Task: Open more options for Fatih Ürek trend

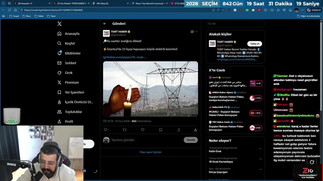Action: [x=260, y=149]
